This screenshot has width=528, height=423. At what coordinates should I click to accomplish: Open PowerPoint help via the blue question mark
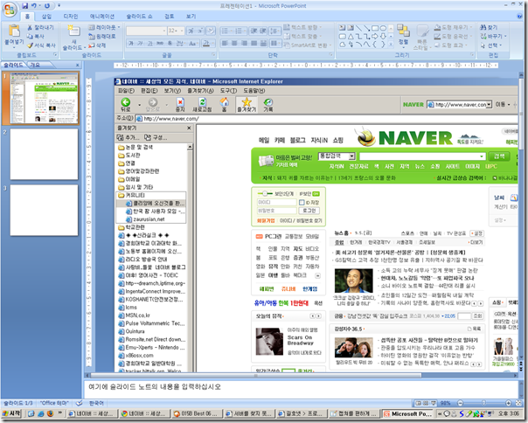519,16
